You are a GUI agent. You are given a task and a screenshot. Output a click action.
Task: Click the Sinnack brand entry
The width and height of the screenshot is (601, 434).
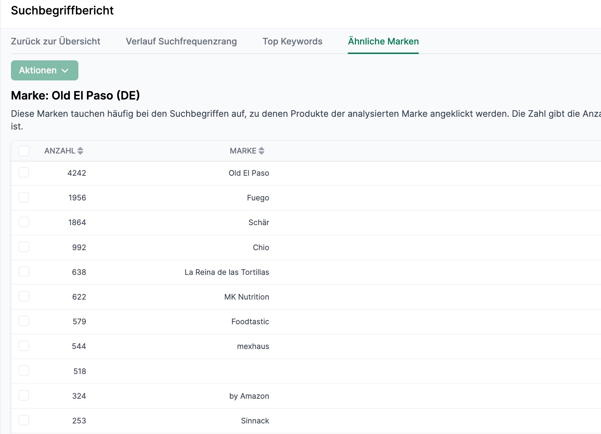click(255, 421)
